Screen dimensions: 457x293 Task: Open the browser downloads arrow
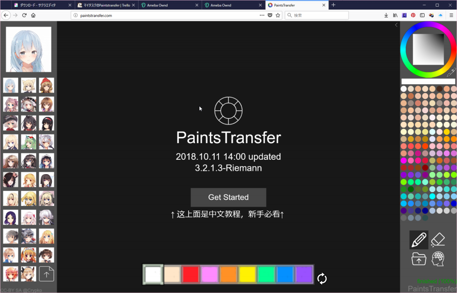click(x=386, y=15)
